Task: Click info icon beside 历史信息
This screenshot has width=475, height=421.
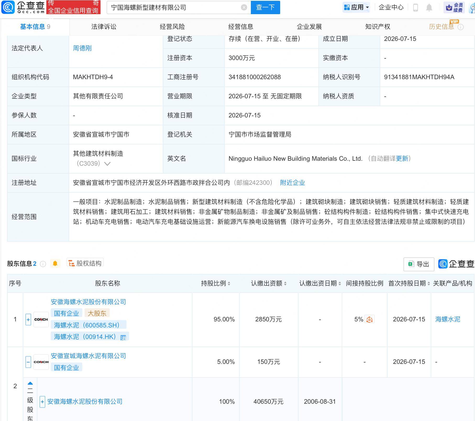Action: (461, 27)
